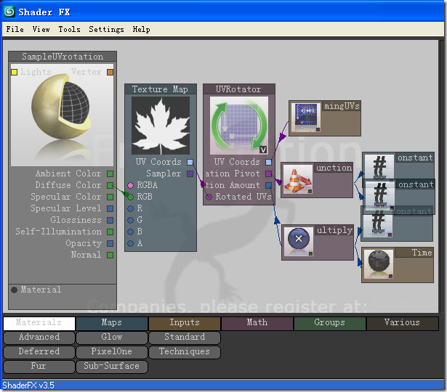Screen dimensions: 447x392
Task: Click the Rotated UVs output socket
Action: pos(209,197)
